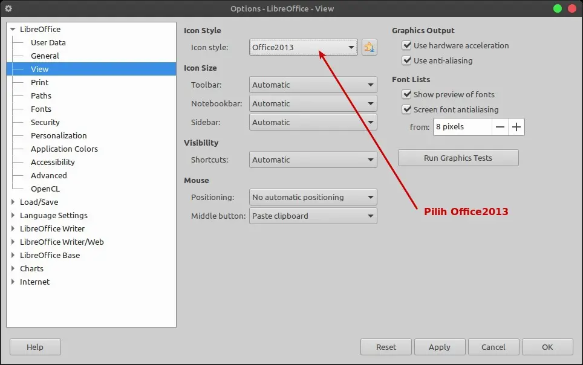The height and width of the screenshot is (365, 583).
Task: Click the add icon theme extension icon
Action: pyautogui.click(x=369, y=48)
